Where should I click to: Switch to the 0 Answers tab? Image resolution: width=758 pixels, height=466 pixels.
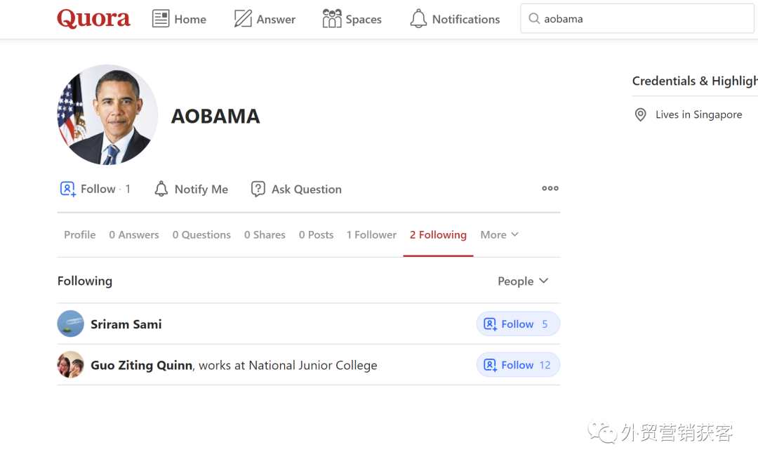pos(134,235)
